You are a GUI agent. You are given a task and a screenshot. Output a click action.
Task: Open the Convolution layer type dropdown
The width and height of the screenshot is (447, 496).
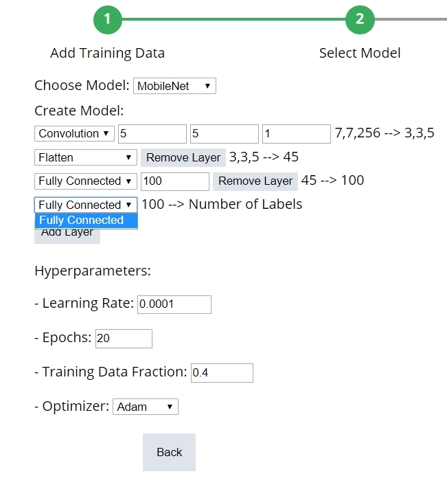pos(75,134)
